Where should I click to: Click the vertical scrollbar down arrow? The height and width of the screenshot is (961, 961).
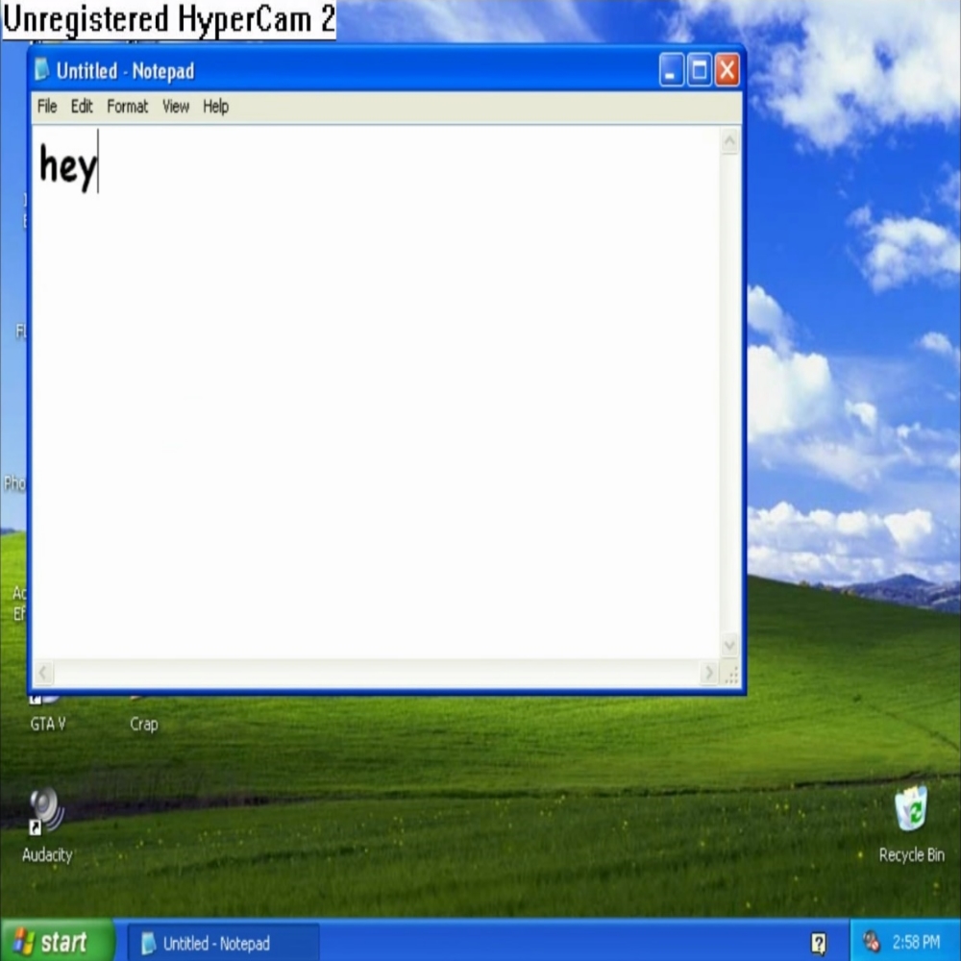(729, 645)
